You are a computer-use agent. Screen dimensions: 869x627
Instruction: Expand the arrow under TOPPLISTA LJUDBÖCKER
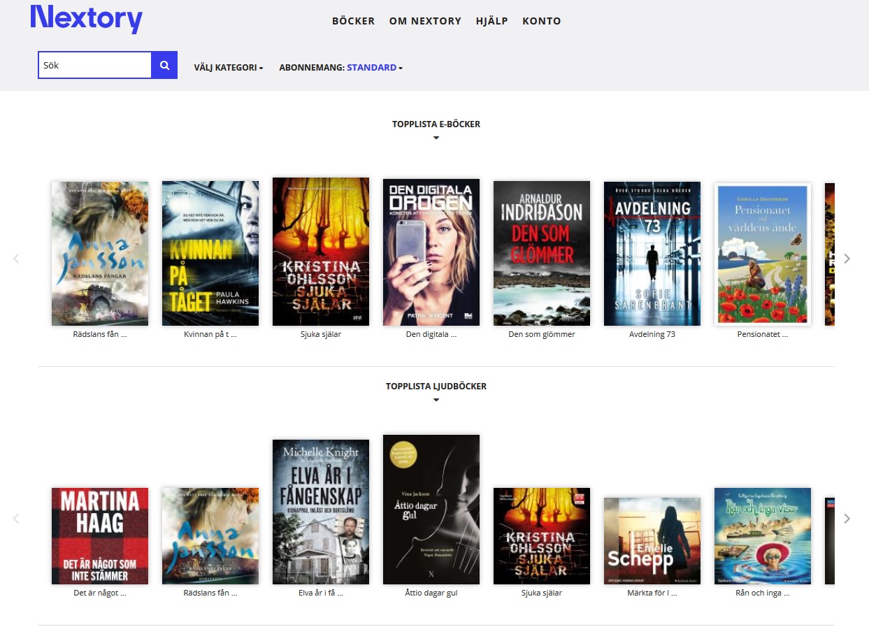coord(436,400)
